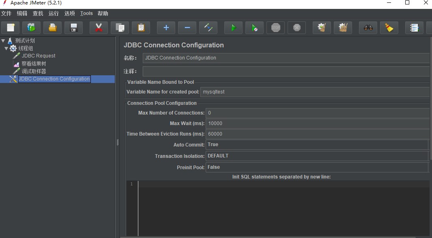Viewport: 432px width, 238px height.
Task: Open the Transaction Isolation dropdown
Action: click(317, 156)
